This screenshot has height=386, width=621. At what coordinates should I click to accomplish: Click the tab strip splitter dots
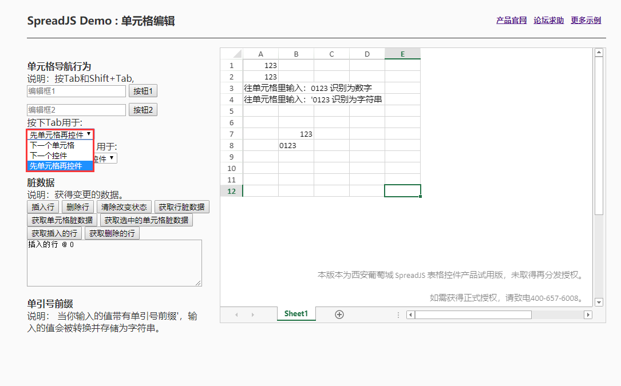point(398,315)
